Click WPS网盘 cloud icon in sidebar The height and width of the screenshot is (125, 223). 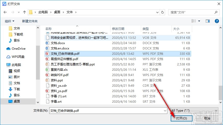point(8,57)
